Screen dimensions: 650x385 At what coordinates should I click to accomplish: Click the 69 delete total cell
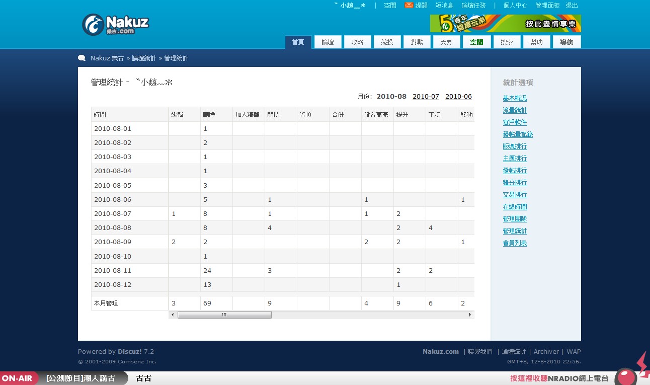tap(216, 303)
